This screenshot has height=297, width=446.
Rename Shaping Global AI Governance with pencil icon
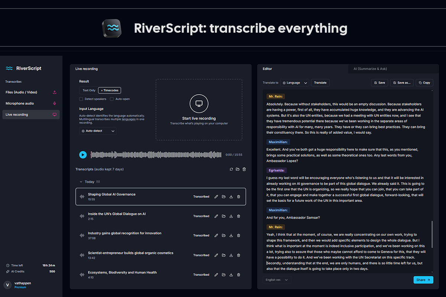(216, 197)
